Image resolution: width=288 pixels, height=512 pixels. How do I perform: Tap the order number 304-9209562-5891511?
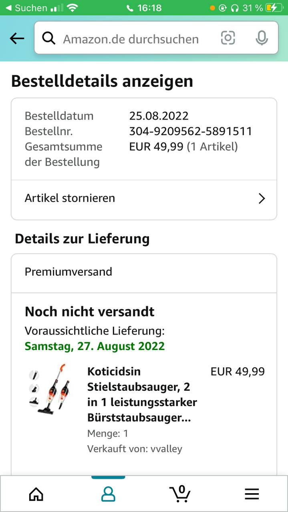190,131
